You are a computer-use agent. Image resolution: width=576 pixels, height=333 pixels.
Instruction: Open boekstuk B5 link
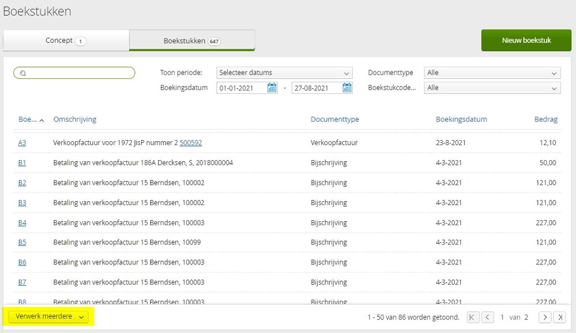coord(22,243)
